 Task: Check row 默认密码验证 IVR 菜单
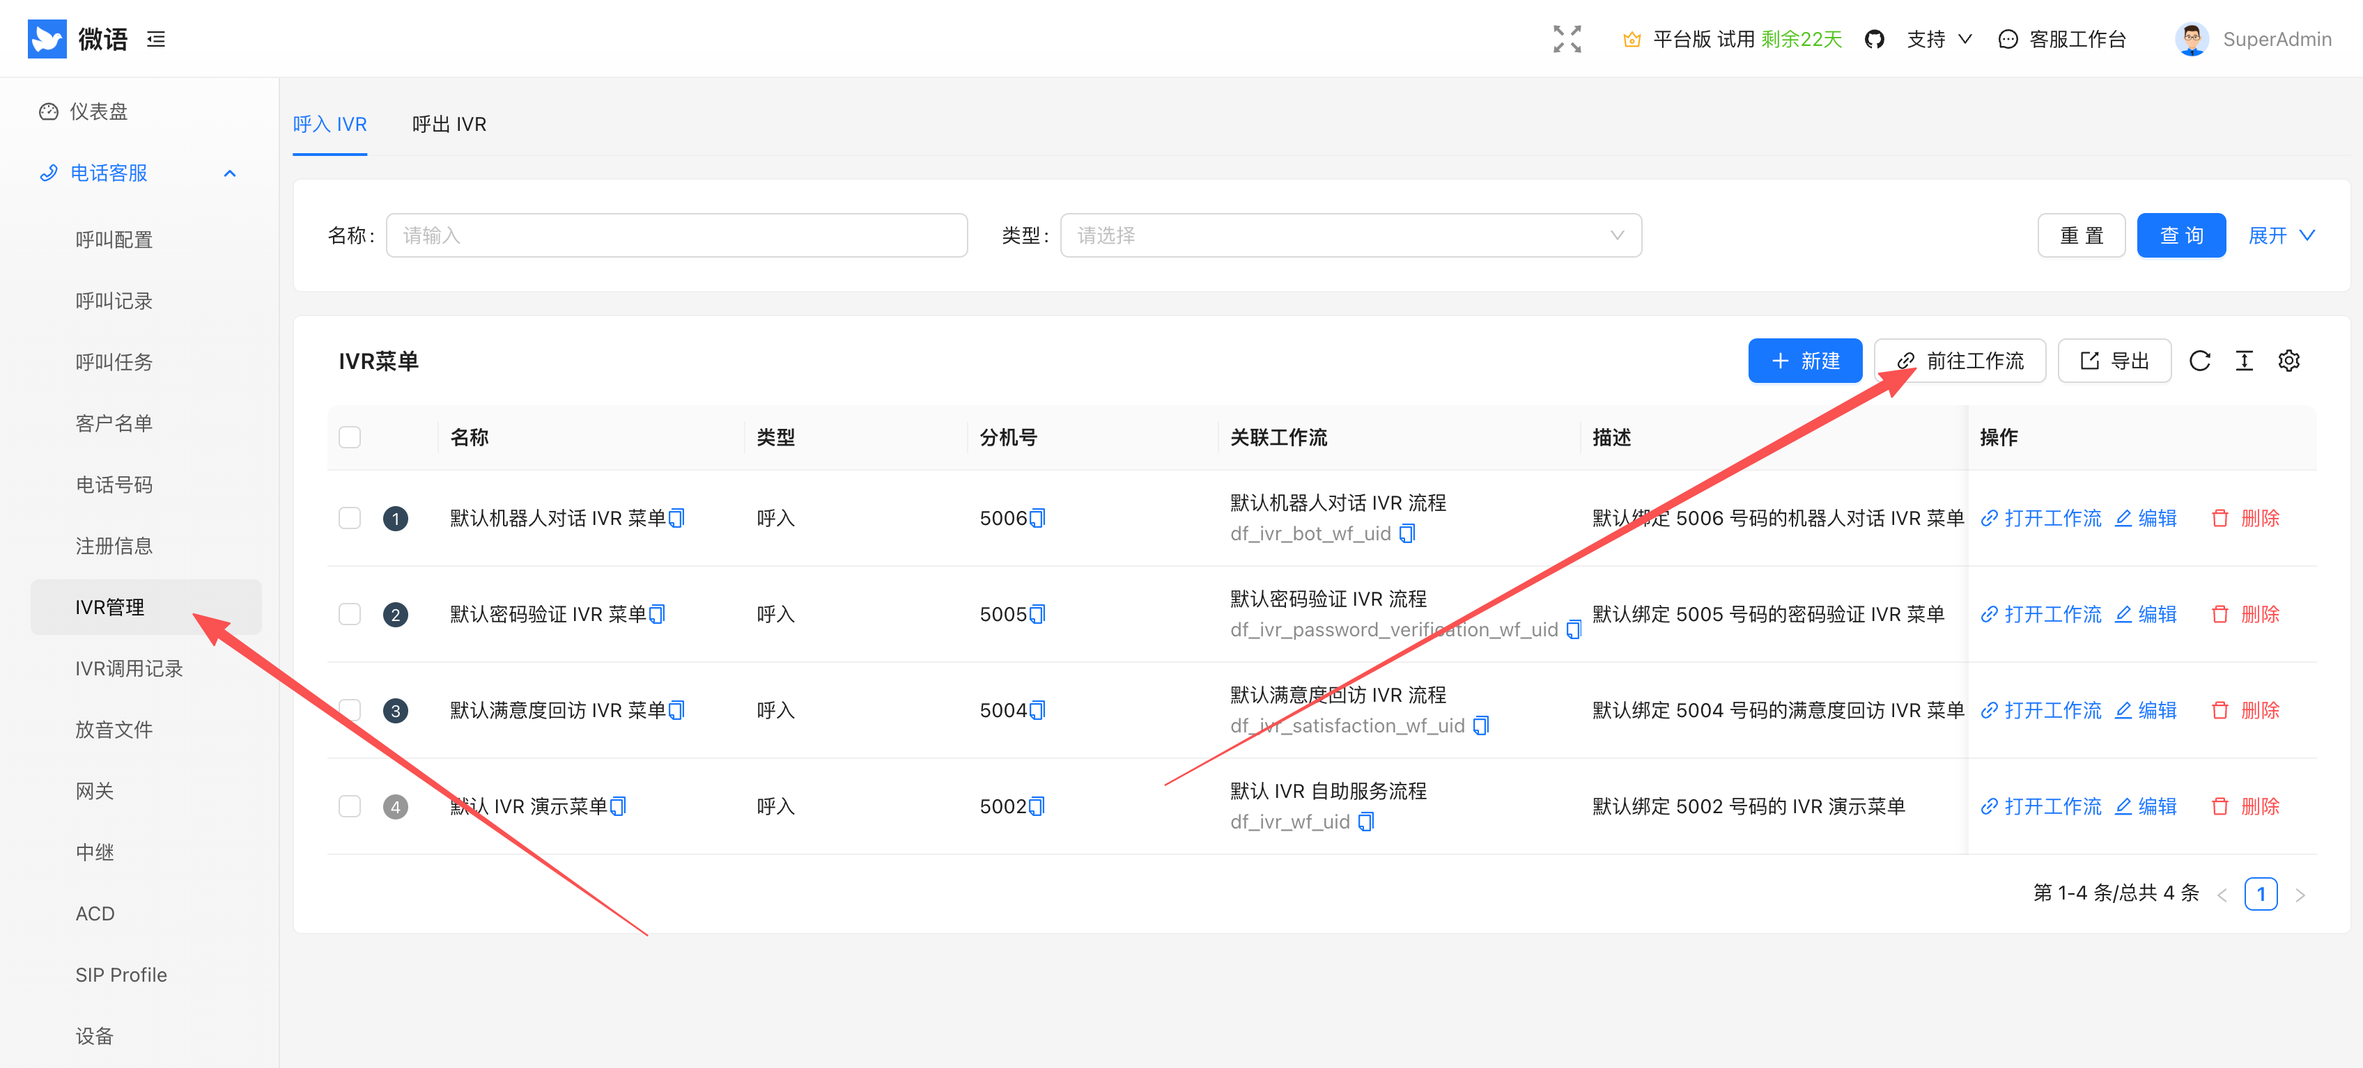[x=350, y=614]
